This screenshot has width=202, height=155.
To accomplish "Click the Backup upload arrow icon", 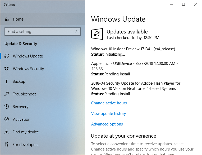I will (x=6, y=81).
